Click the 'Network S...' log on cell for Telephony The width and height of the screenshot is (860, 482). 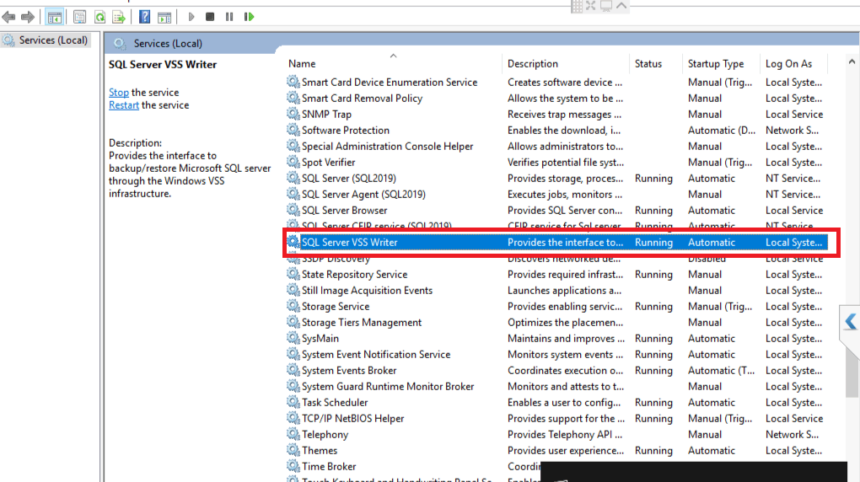click(x=792, y=434)
